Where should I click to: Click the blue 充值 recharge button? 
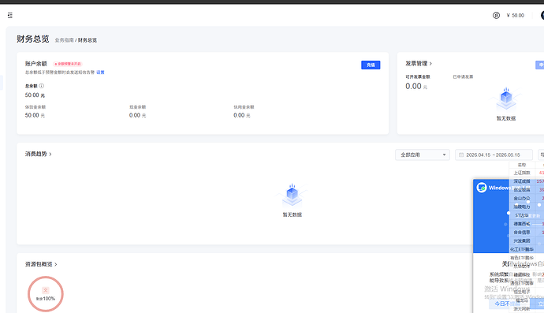coord(371,65)
